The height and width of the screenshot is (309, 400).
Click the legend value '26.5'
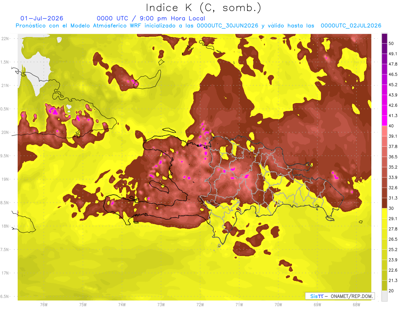point(393,239)
